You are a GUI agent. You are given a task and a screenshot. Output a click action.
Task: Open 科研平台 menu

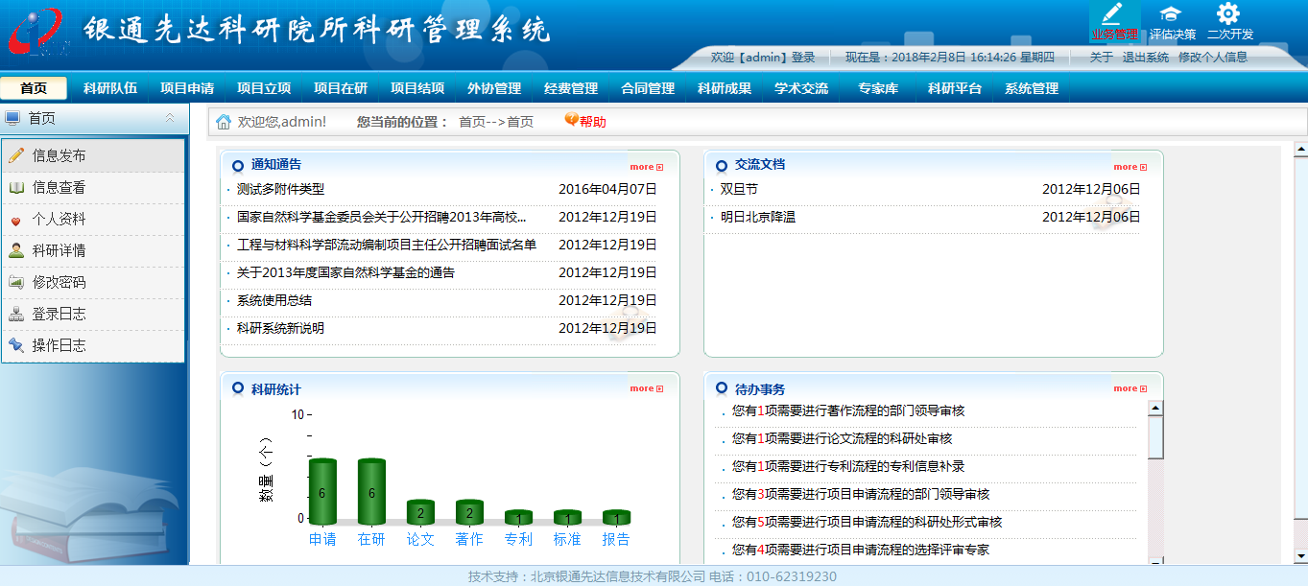955,88
